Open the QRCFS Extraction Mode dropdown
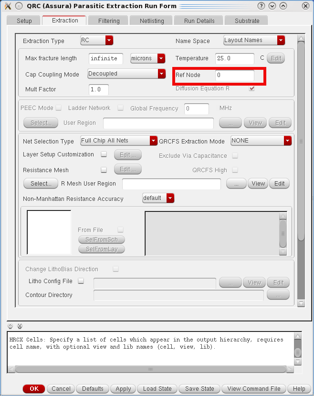The height and width of the screenshot is (396, 314). [x=261, y=141]
